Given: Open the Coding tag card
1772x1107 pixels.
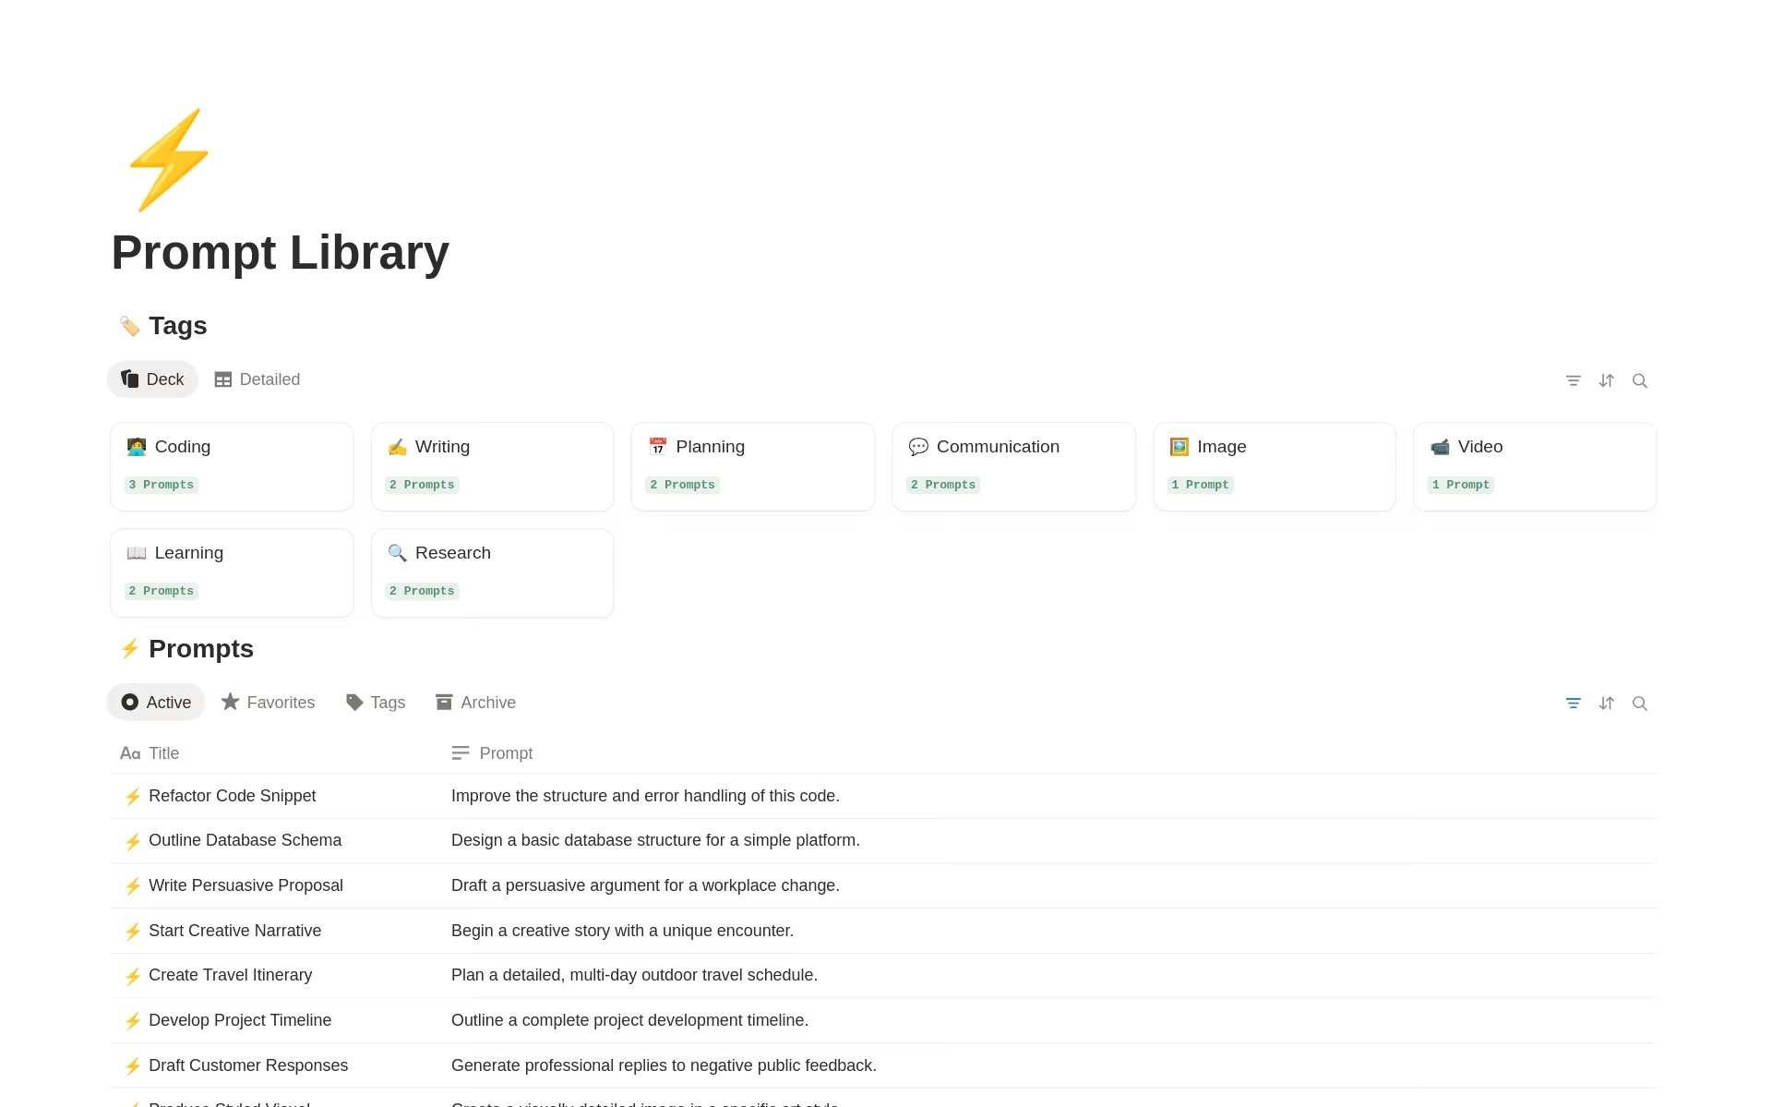Looking at the screenshot, I should coord(232,466).
